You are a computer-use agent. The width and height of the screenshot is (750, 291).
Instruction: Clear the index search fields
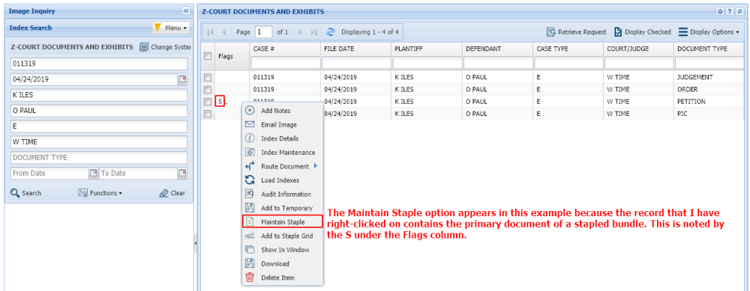click(x=172, y=193)
